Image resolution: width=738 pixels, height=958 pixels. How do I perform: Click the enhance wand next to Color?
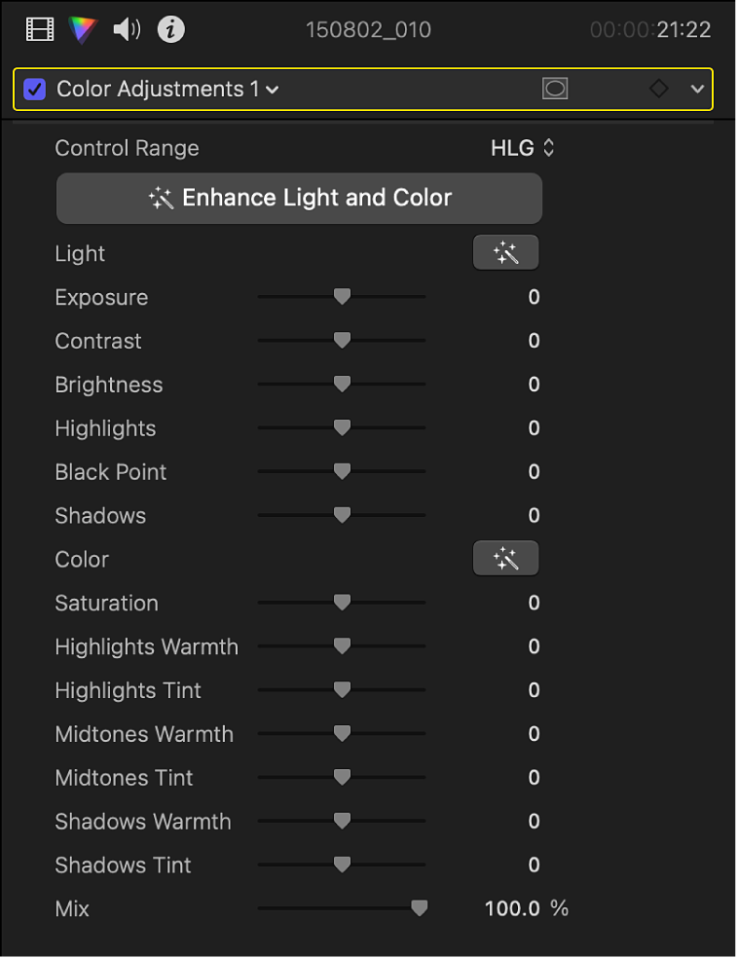505,557
